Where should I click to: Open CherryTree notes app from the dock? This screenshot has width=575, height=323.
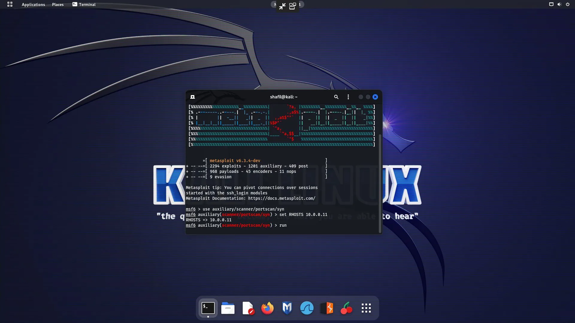coord(346,308)
